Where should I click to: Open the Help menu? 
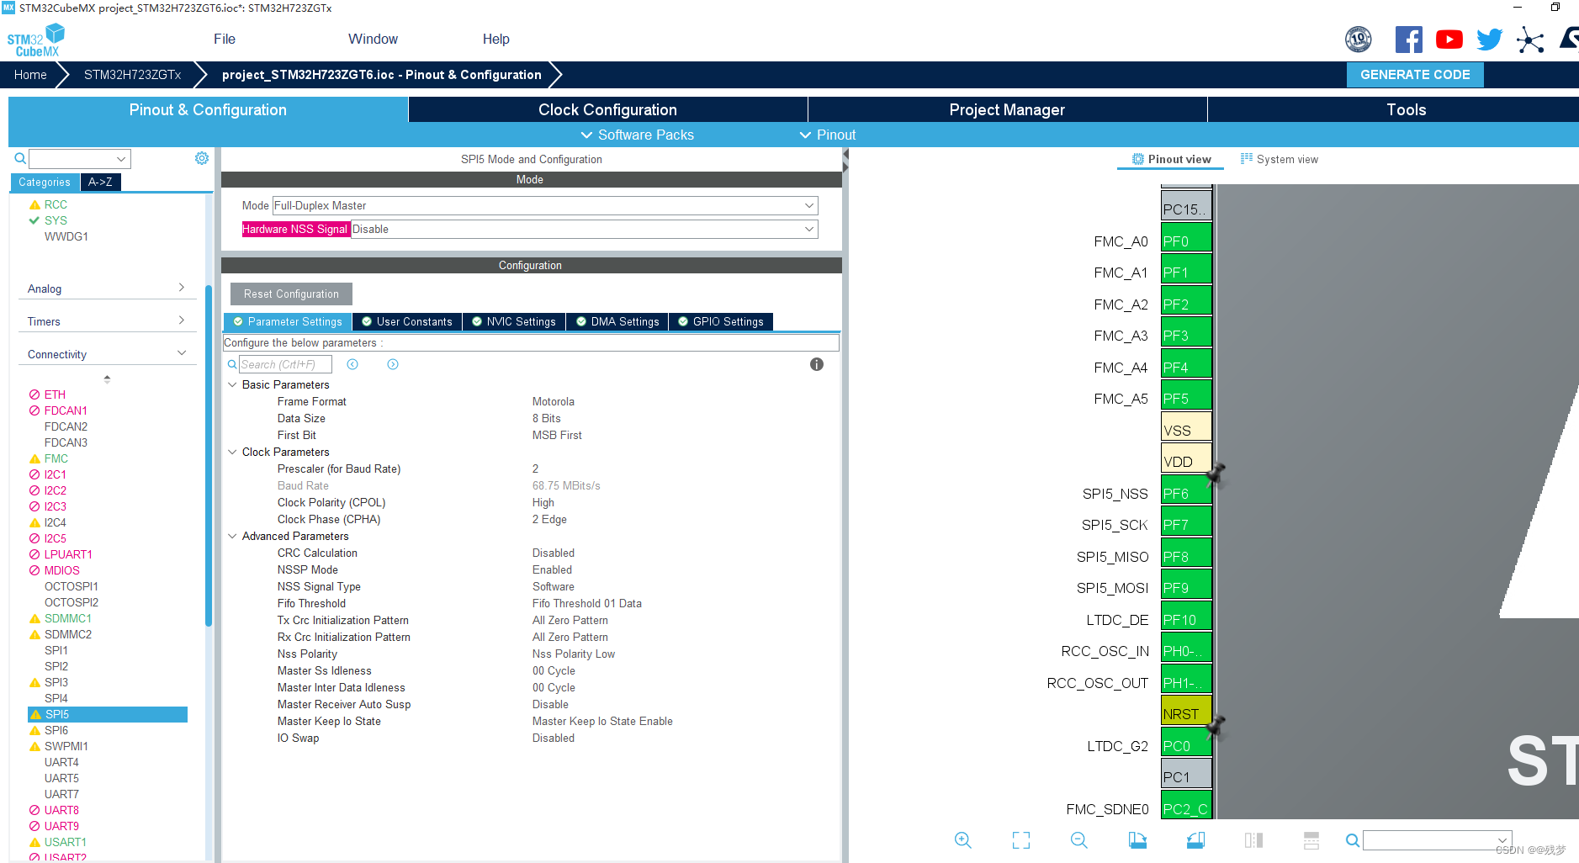pos(495,39)
